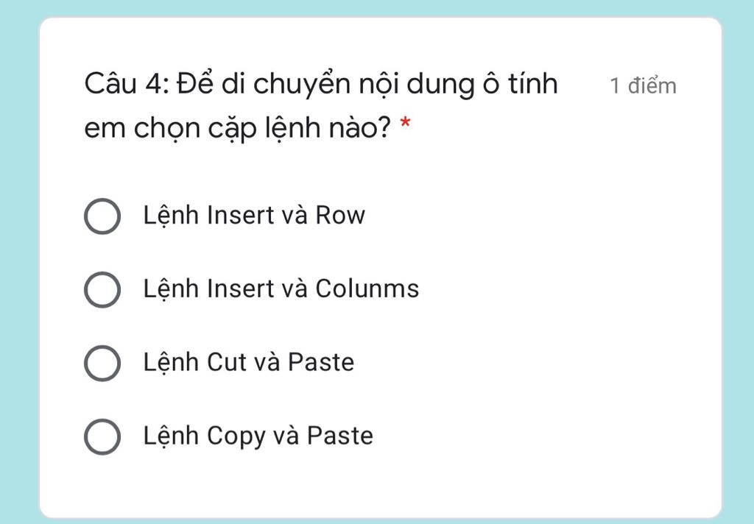The height and width of the screenshot is (524, 754).
Task: Click the word 'Copy' in the fourth option
Action: [236, 437]
